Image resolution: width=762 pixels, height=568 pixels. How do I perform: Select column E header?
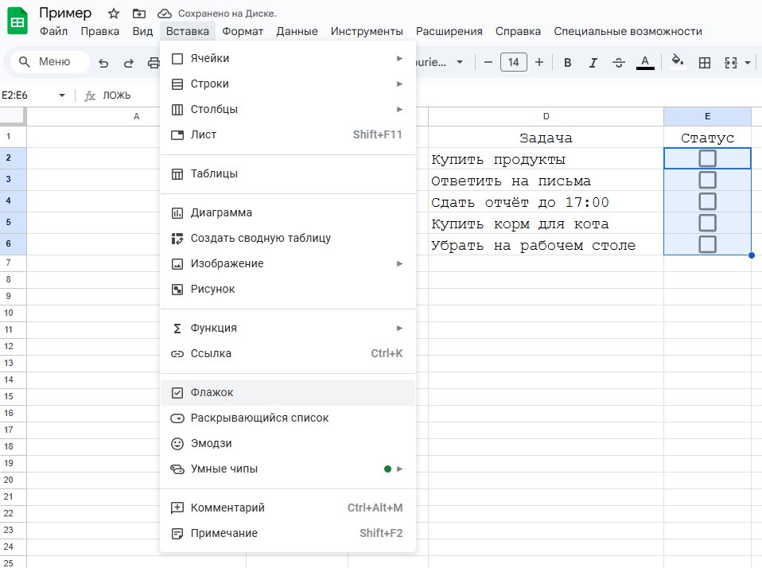click(707, 117)
